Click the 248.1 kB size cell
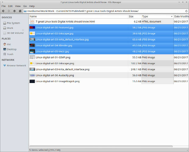189x152 pixels. click(136, 69)
